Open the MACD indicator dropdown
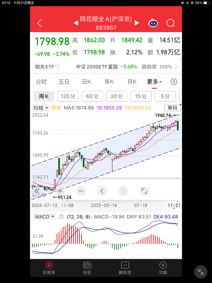 tap(44, 217)
